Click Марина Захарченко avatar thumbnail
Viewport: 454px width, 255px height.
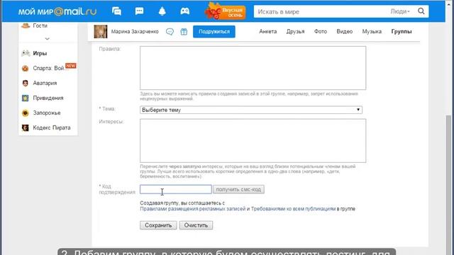pyautogui.click(x=101, y=31)
